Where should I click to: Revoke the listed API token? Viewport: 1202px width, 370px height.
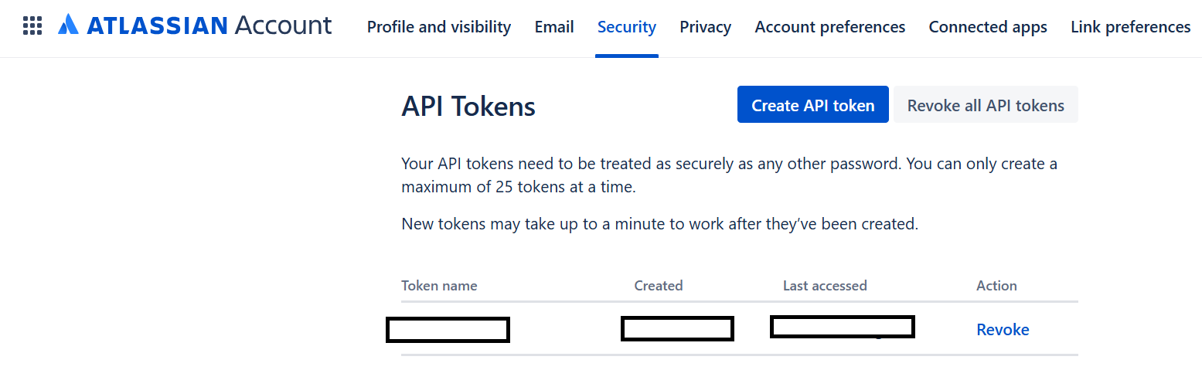click(1003, 330)
